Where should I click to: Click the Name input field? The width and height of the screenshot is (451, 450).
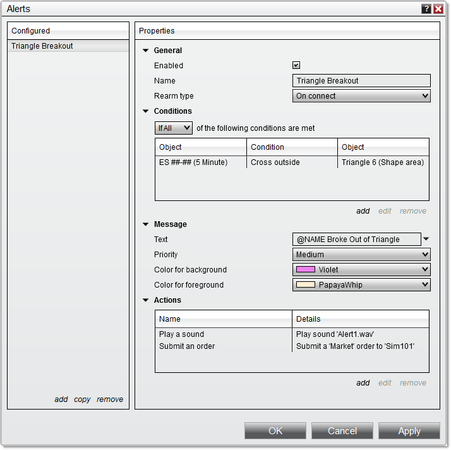point(362,81)
